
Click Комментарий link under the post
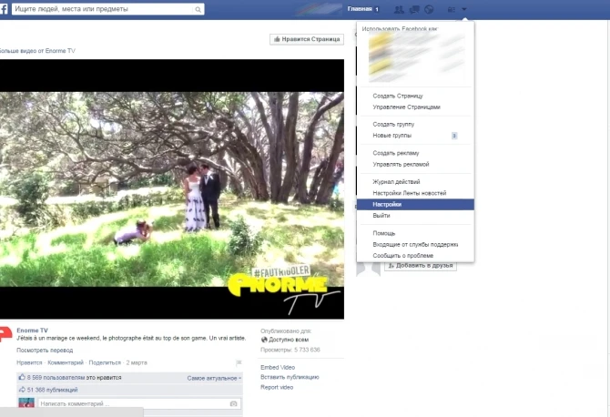pyautogui.click(x=66, y=362)
